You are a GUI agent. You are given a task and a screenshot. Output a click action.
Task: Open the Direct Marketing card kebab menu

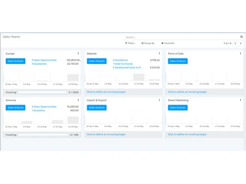pos(241,100)
